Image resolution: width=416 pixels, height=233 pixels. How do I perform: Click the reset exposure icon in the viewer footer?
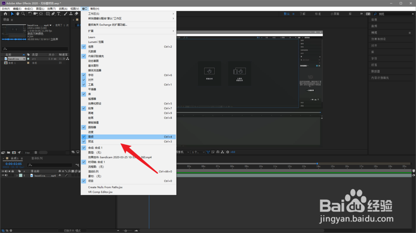(228, 152)
